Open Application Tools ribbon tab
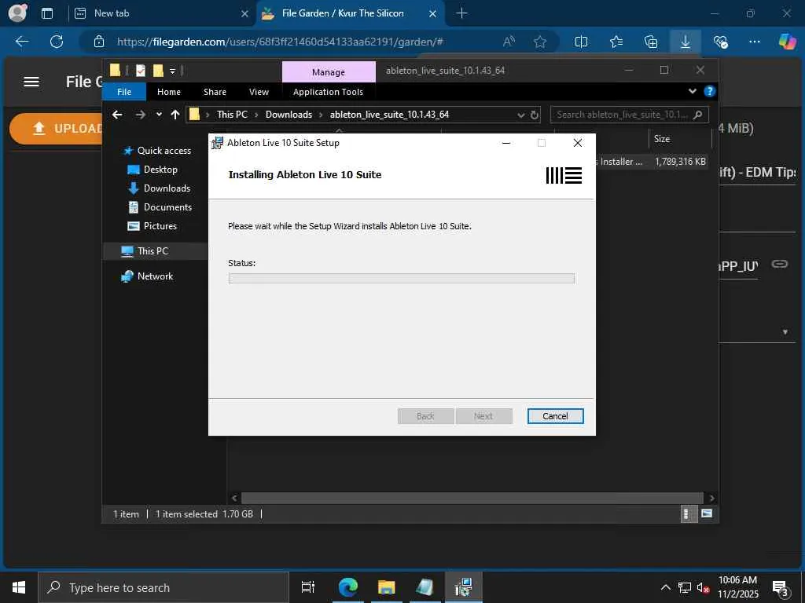Image resolution: width=805 pixels, height=603 pixels. click(328, 92)
